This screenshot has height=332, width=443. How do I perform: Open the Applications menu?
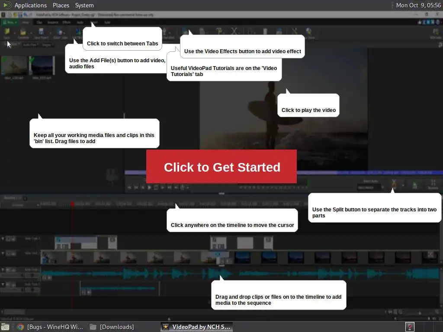(x=31, y=5)
